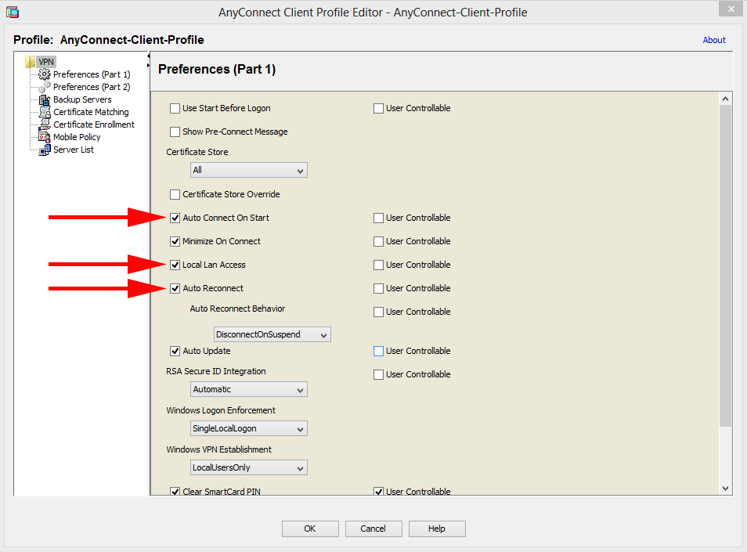Click the RSA Secure ID Integration label
The height and width of the screenshot is (552, 747).
(x=216, y=371)
